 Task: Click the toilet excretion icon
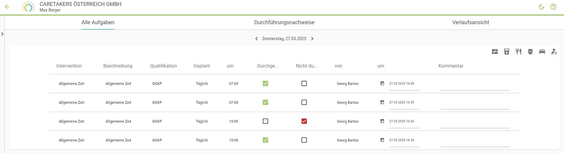[x=530, y=52]
